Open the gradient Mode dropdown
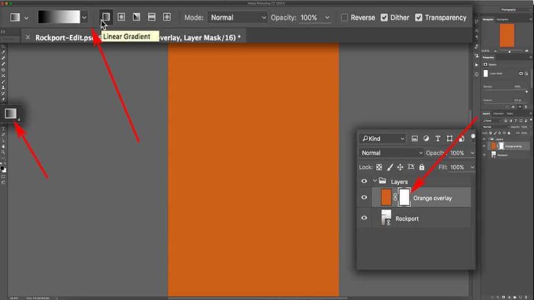Screen dimensions: 534x300 pos(237,18)
